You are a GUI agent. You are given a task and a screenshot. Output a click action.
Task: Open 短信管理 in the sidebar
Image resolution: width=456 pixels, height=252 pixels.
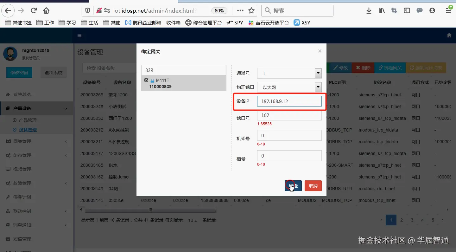click(x=36, y=239)
